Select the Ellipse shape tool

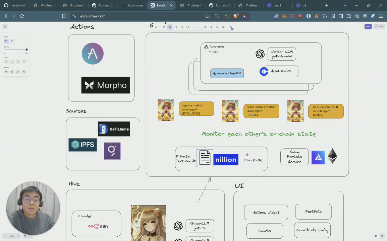[x=187, y=27]
